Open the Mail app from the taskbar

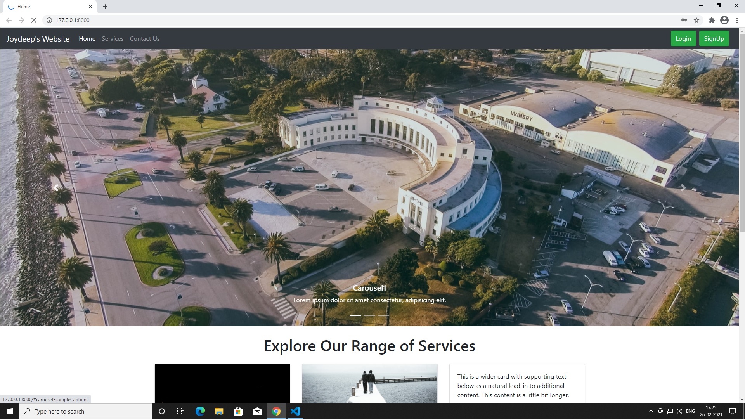(257, 411)
